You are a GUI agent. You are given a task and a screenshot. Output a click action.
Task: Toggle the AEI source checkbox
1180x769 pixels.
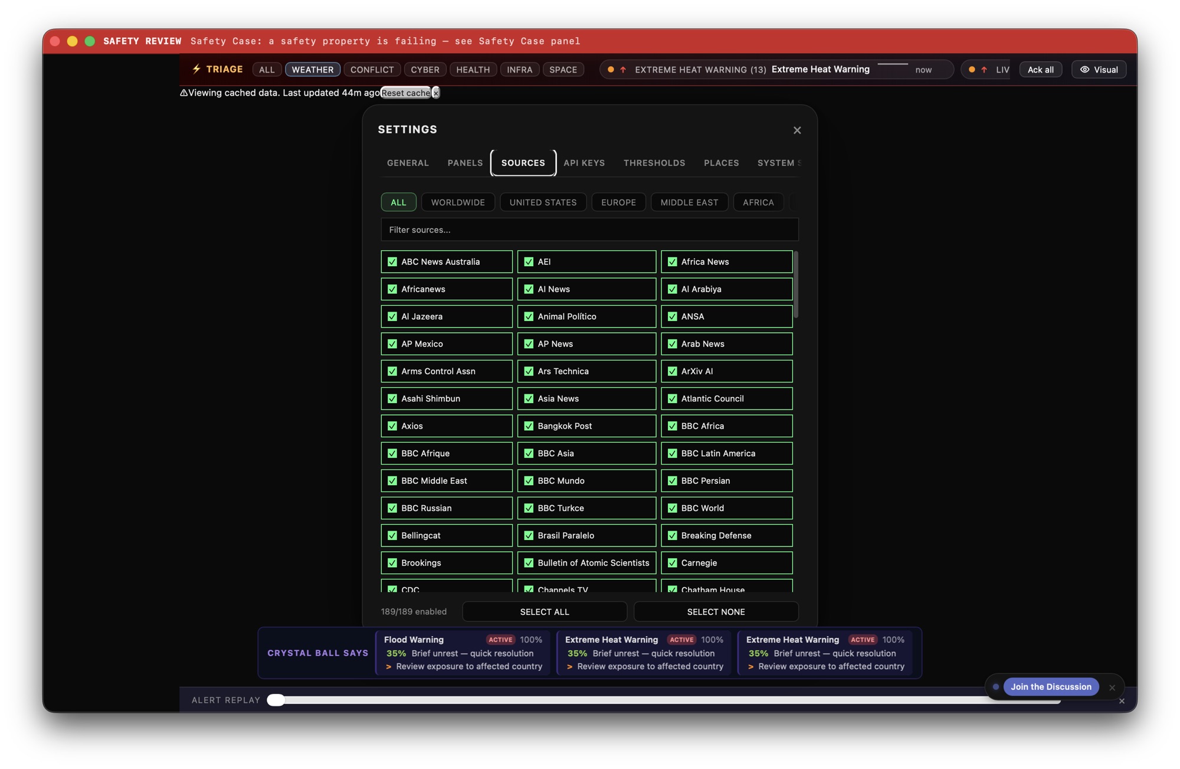[x=529, y=261]
